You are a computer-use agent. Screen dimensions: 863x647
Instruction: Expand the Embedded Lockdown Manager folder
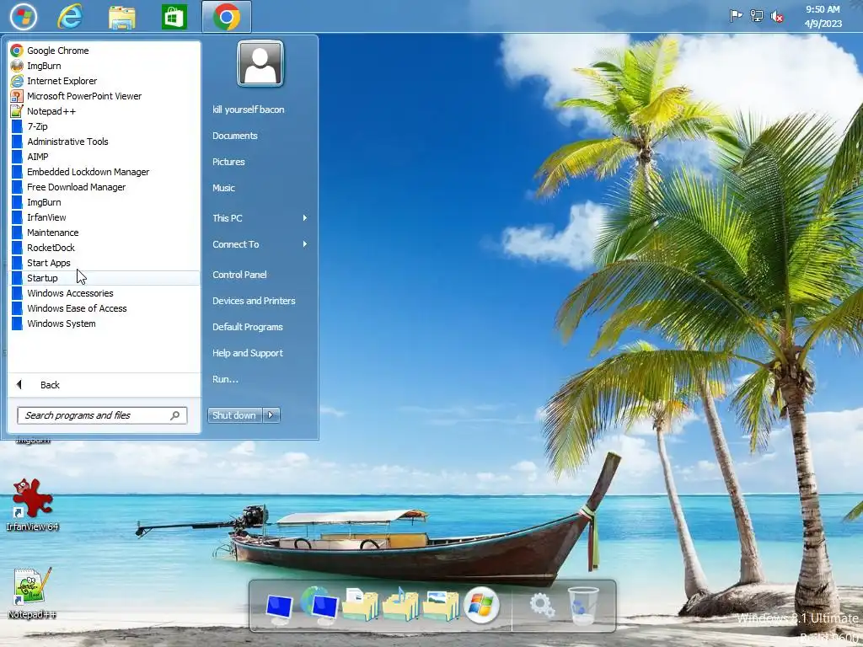click(x=105, y=172)
